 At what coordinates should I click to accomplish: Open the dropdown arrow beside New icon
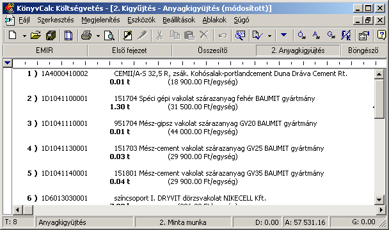click(x=24, y=36)
